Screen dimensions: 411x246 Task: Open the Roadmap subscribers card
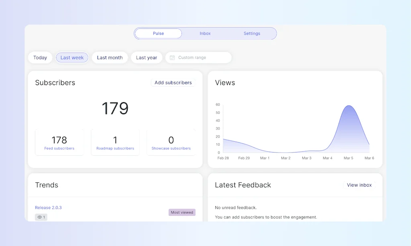pyautogui.click(x=115, y=142)
